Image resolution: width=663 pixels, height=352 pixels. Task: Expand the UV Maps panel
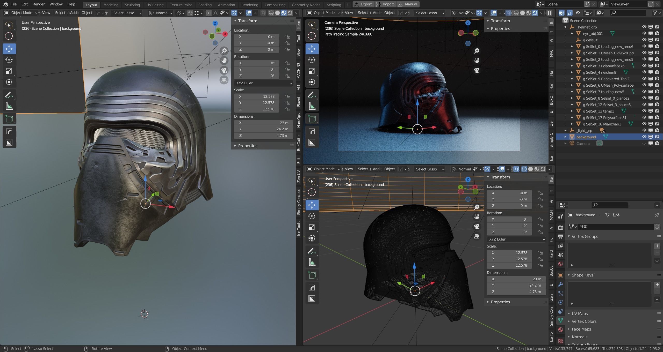(x=580, y=313)
